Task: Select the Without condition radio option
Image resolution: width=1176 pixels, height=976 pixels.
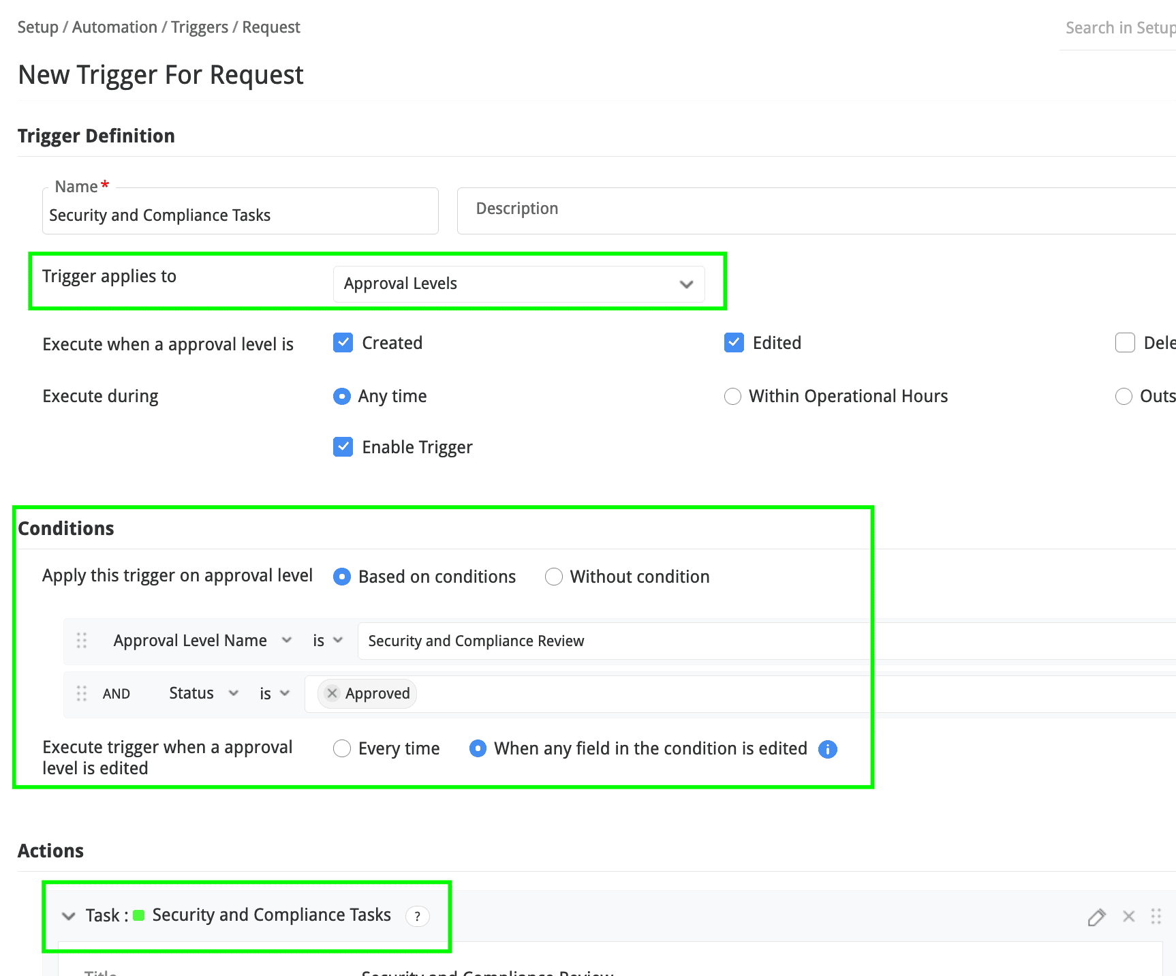Action: pos(554,577)
